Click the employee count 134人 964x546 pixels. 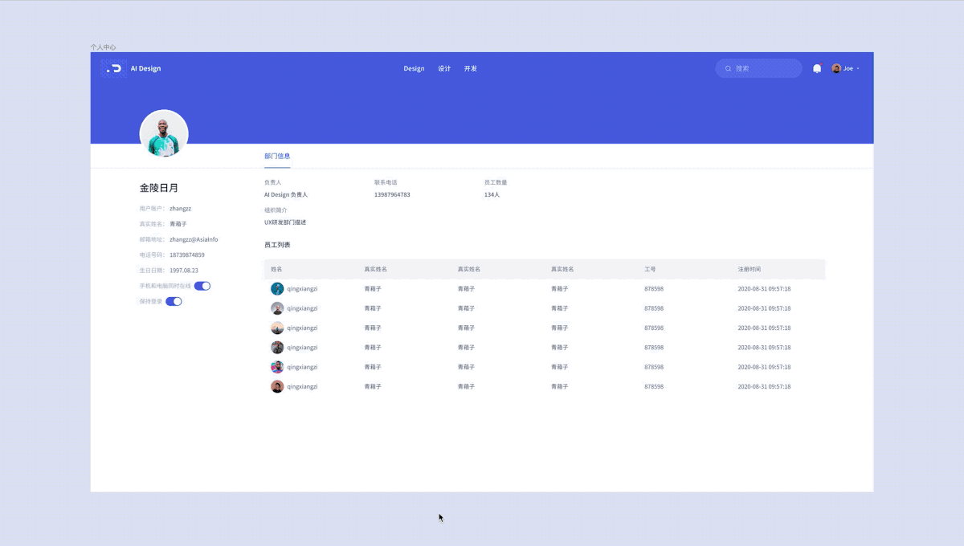coord(492,194)
